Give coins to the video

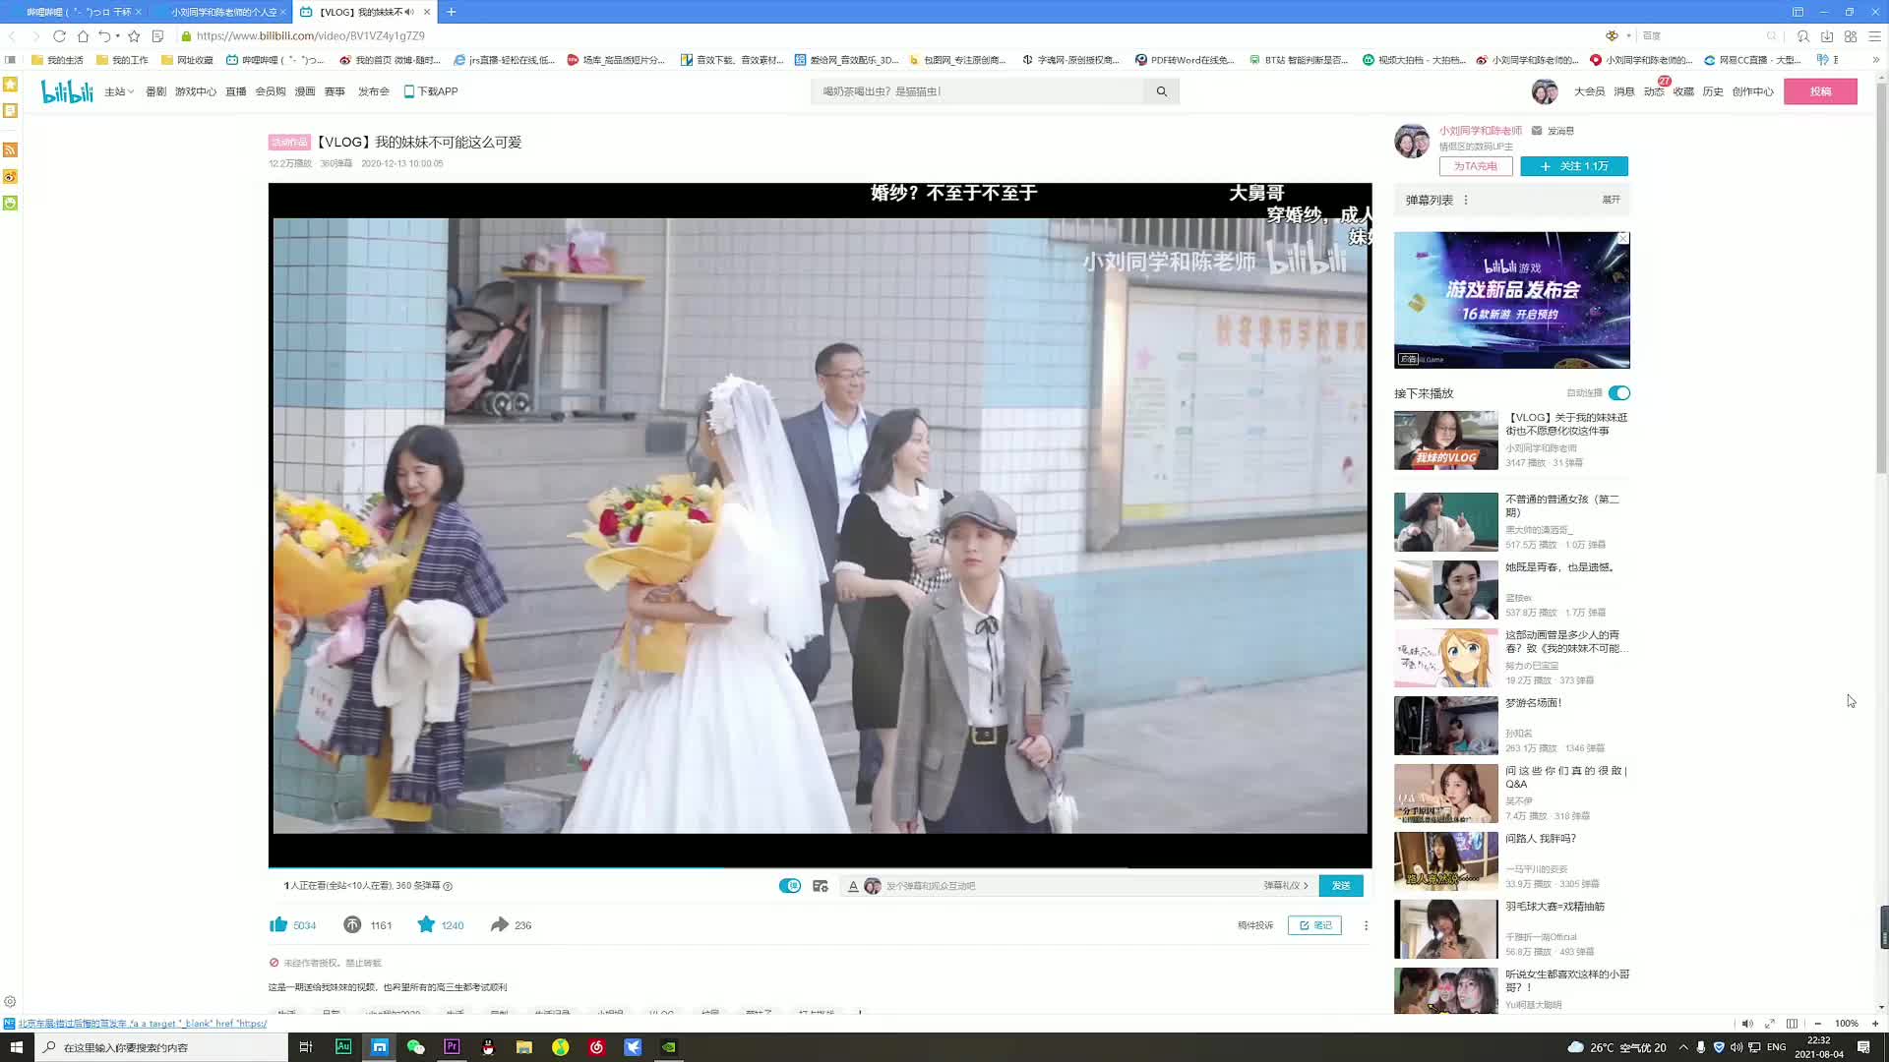[x=352, y=924]
